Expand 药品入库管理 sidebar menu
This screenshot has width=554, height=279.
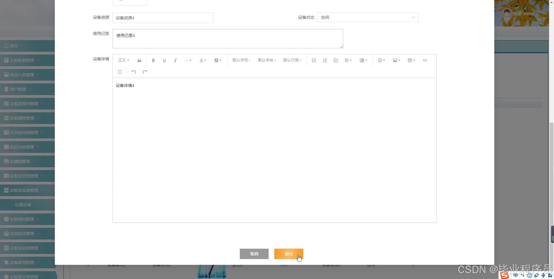coord(27,75)
